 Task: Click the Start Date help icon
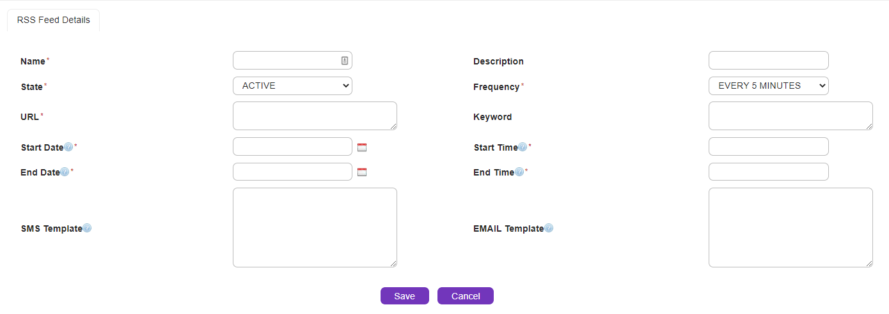tap(68, 147)
